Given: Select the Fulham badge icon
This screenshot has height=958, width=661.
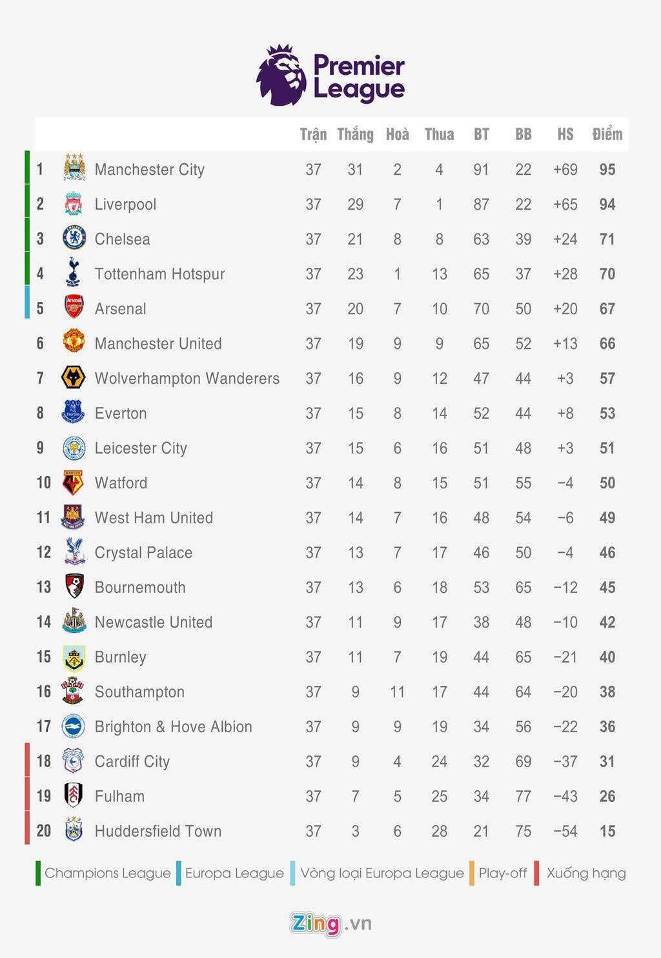Looking at the screenshot, I should point(74,795).
